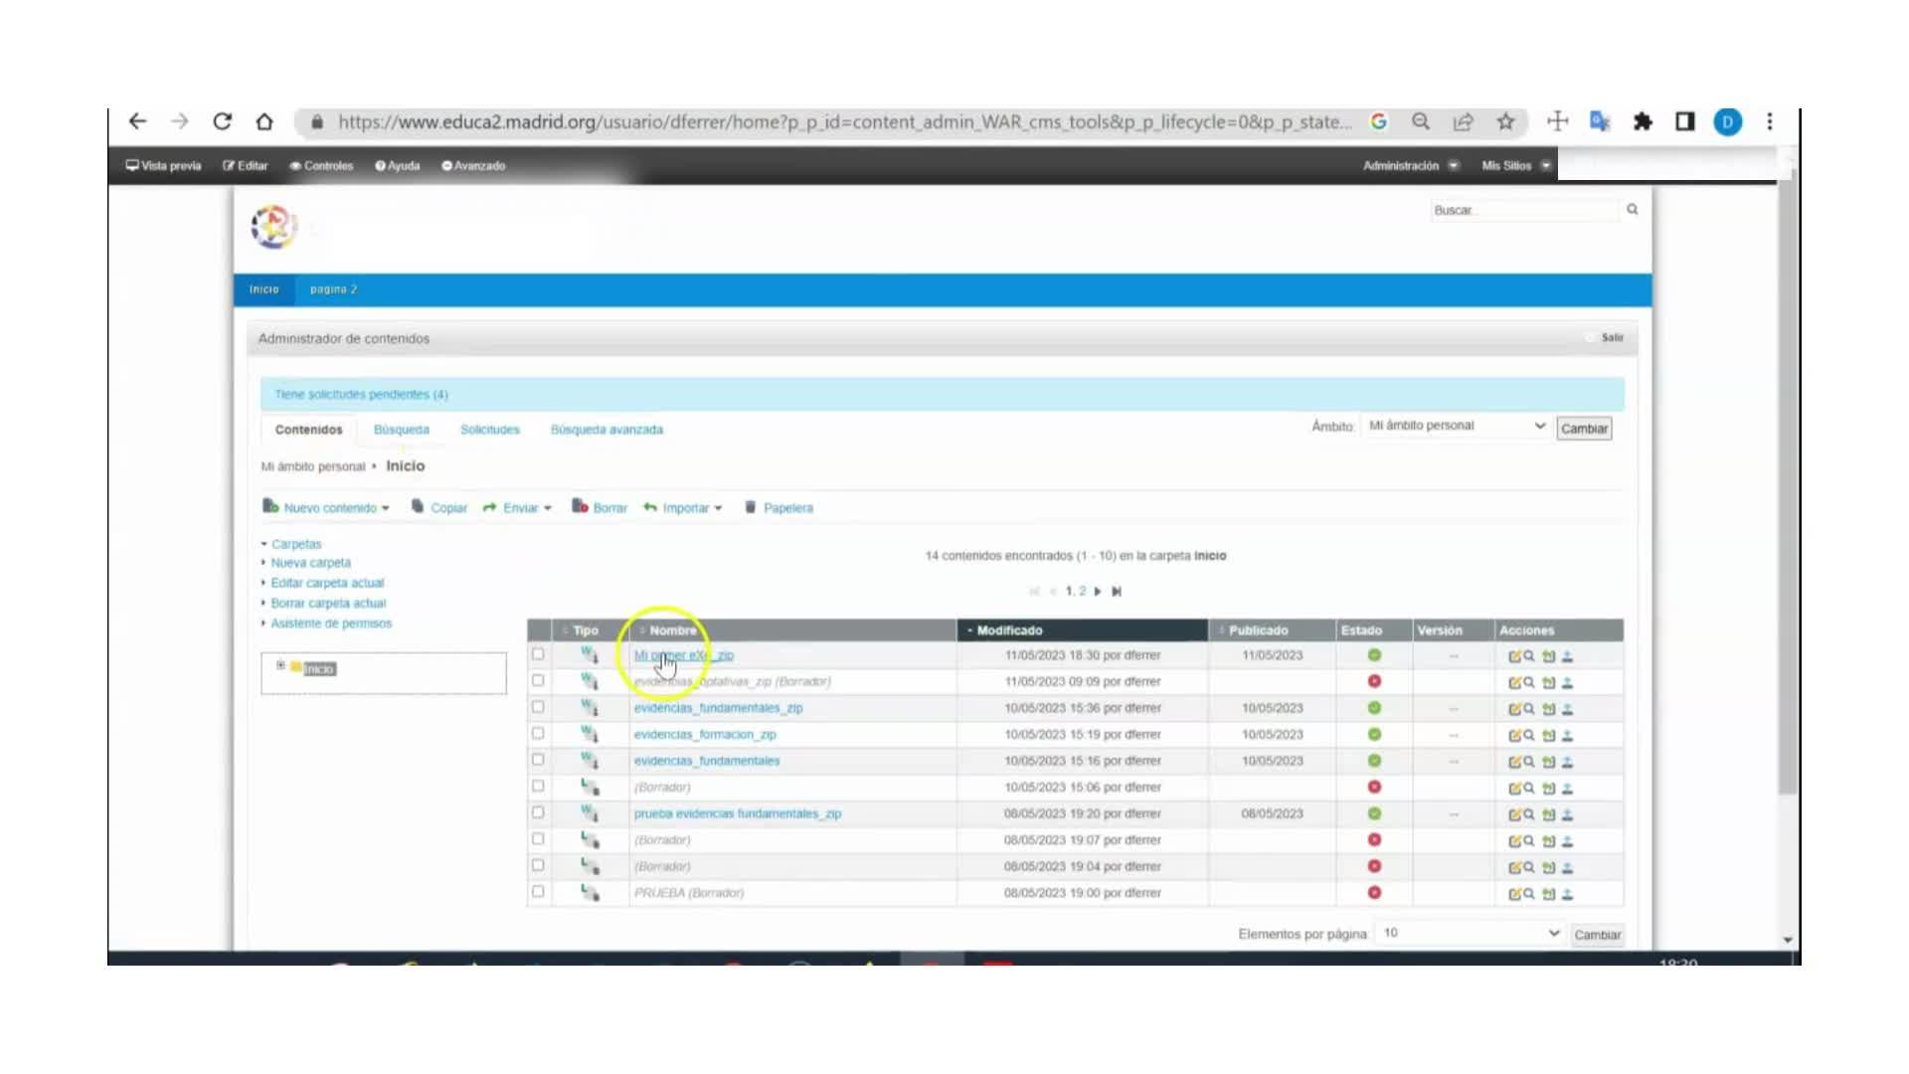
Task: Click browser bookmark star icon
Action: click(x=1505, y=121)
